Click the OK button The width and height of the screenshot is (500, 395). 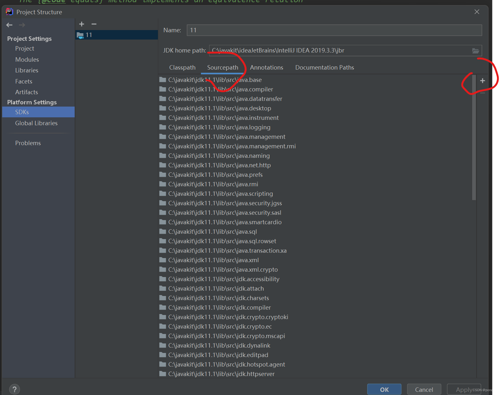[x=384, y=389]
